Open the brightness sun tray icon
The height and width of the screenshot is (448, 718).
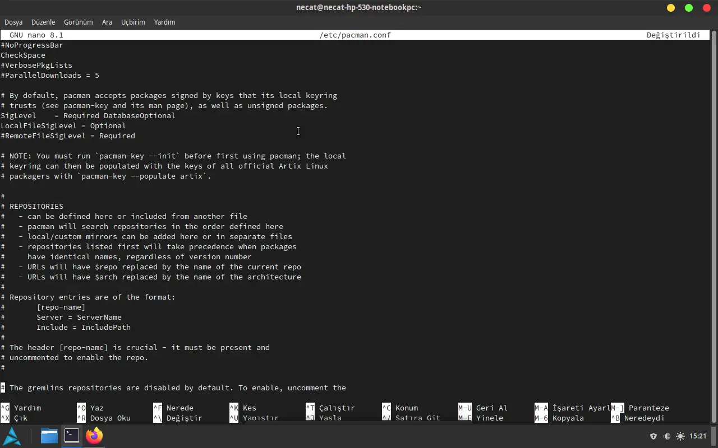[x=680, y=436]
